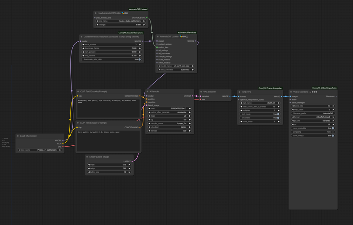The height and width of the screenshot is (225, 353).
Task: Toggle downscale_after_skip in the Kohya Deep Shrink node
Action: tap(139, 59)
